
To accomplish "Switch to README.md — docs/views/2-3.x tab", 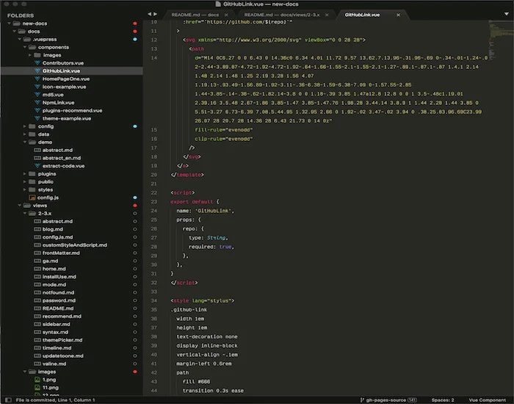I will [281, 15].
